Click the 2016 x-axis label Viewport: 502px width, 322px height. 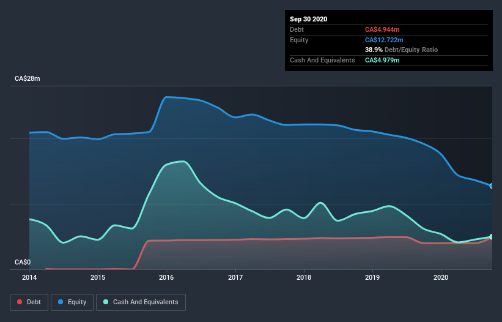pos(166,277)
